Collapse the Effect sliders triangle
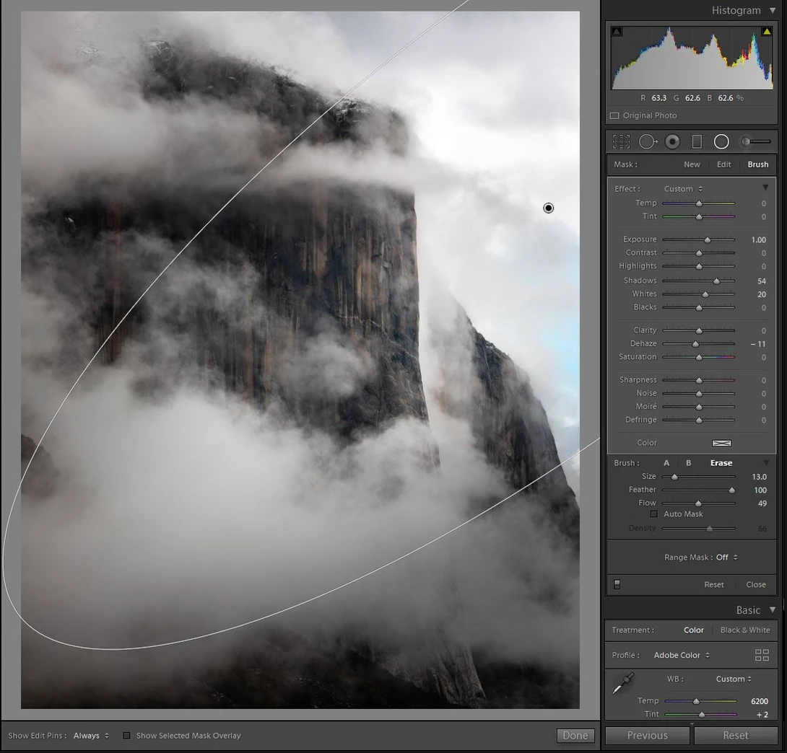Viewport: 787px width, 753px height. click(x=765, y=188)
